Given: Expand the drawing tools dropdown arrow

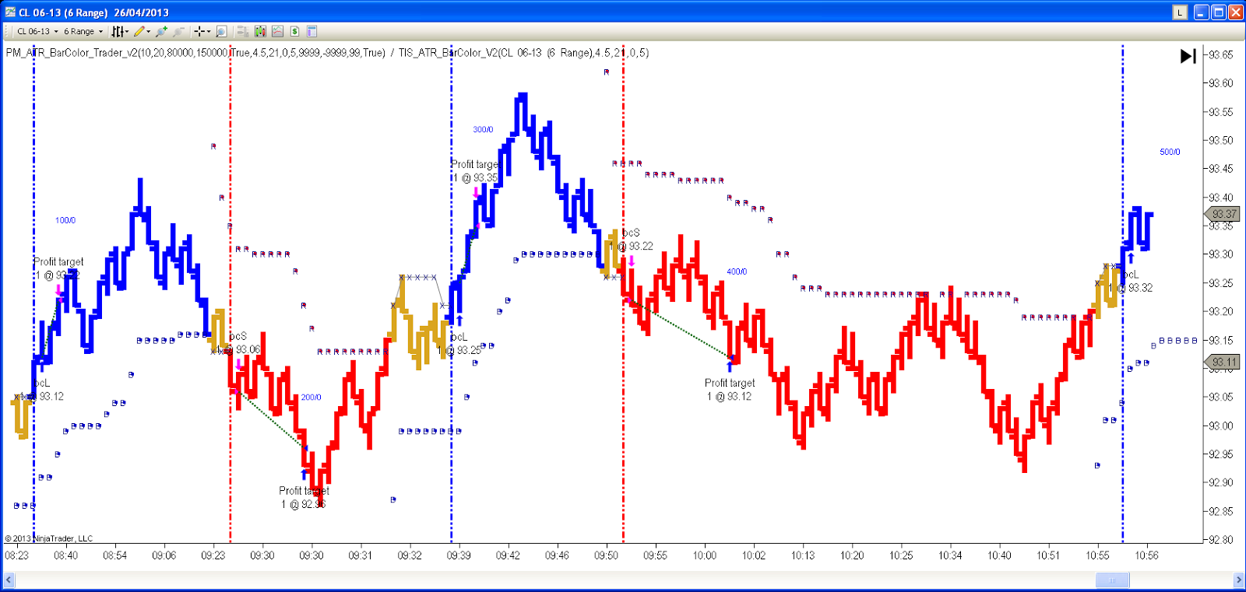Looking at the screenshot, I should pos(149,32).
